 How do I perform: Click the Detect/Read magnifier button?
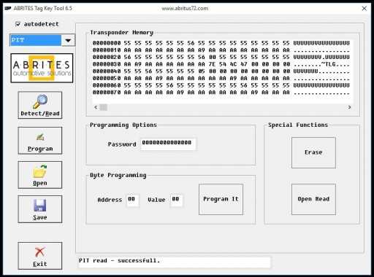[x=40, y=105]
